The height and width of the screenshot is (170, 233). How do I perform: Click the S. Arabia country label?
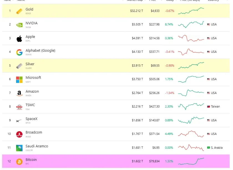pos(217,148)
